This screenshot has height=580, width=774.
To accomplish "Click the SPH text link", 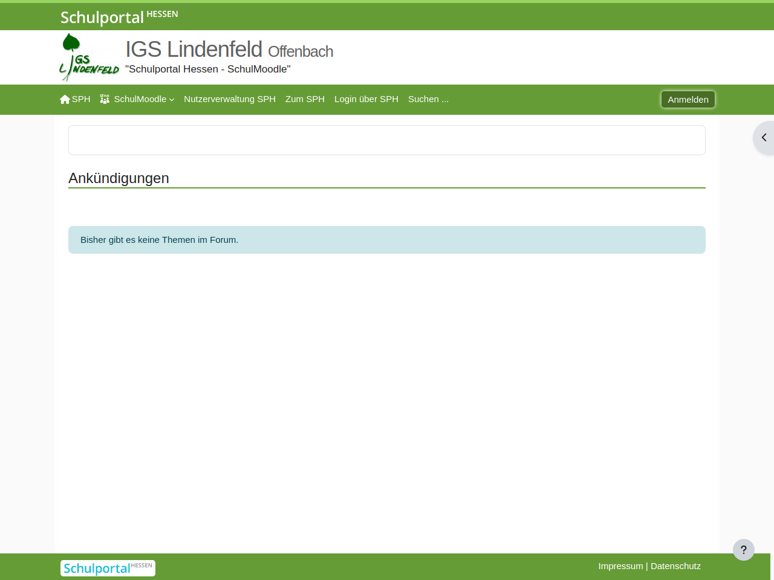I will pyautogui.click(x=81, y=99).
